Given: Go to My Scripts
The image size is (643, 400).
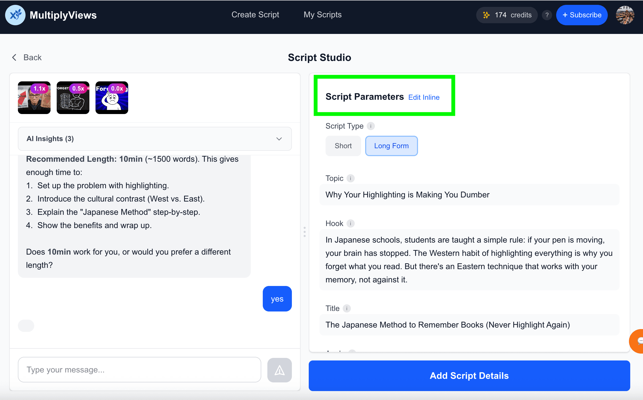Looking at the screenshot, I should click(322, 15).
